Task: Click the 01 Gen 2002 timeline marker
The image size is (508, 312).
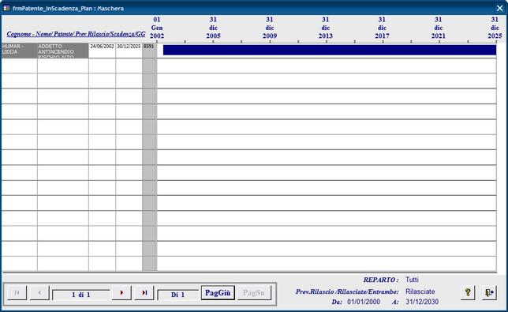Action: (x=157, y=28)
